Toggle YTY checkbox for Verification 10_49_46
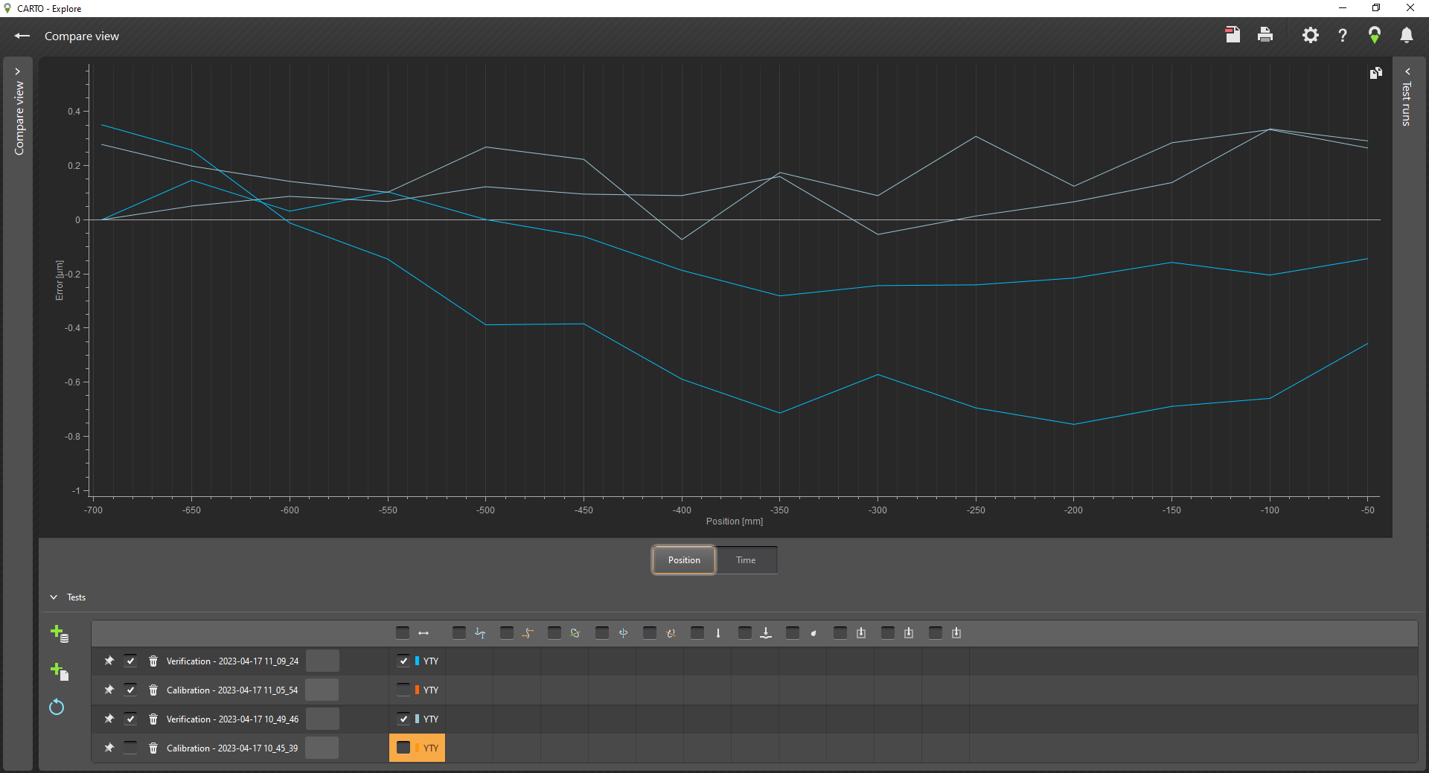 pyautogui.click(x=403, y=719)
